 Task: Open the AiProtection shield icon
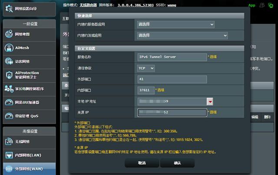[9, 75]
